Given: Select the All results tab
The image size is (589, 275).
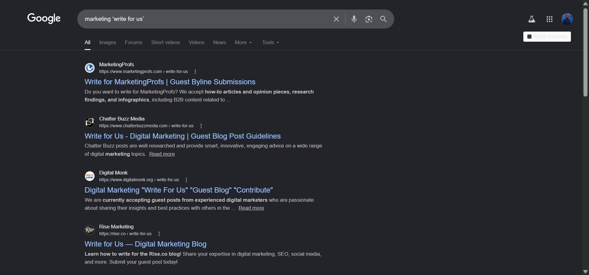Looking at the screenshot, I should (87, 42).
